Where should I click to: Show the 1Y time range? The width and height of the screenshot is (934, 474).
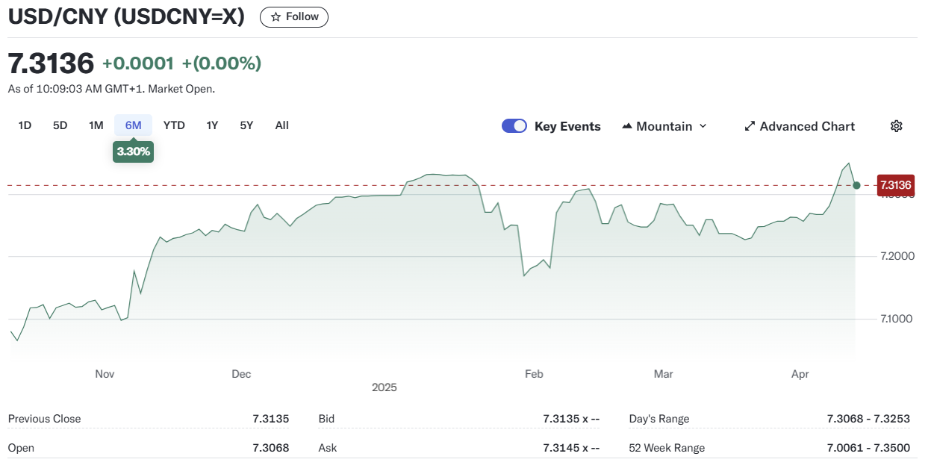tap(212, 125)
